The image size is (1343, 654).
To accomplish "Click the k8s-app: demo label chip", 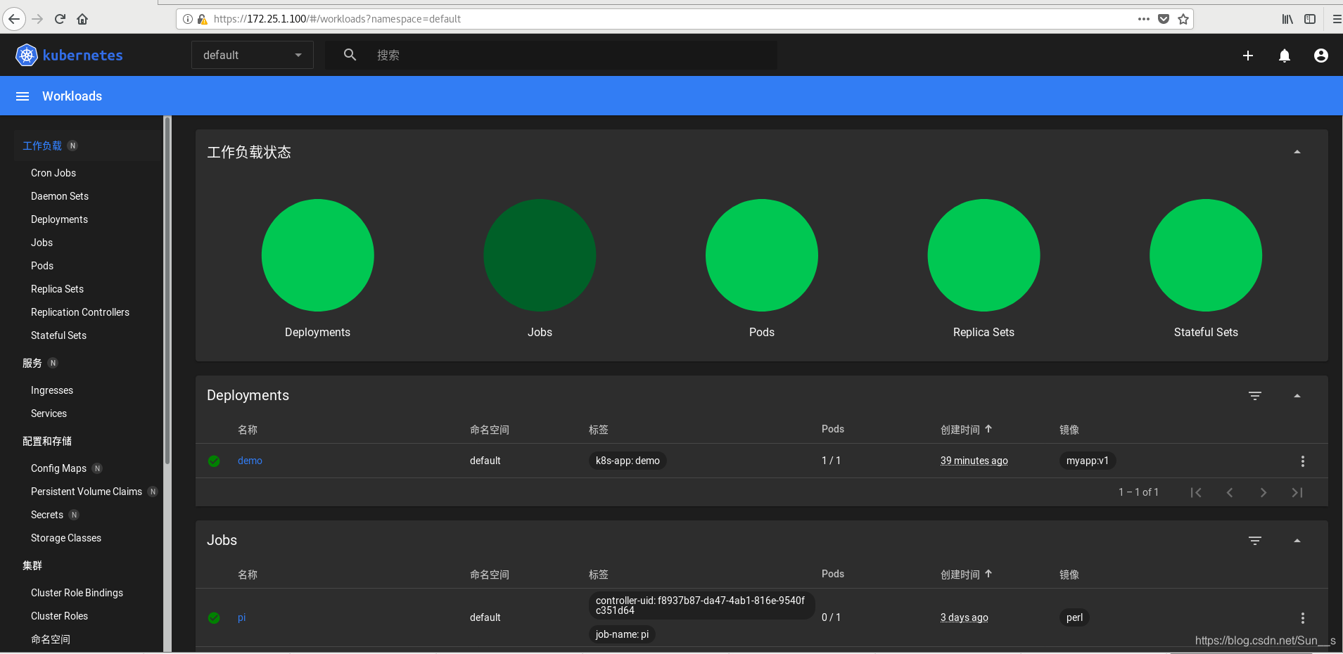I will [x=628, y=461].
